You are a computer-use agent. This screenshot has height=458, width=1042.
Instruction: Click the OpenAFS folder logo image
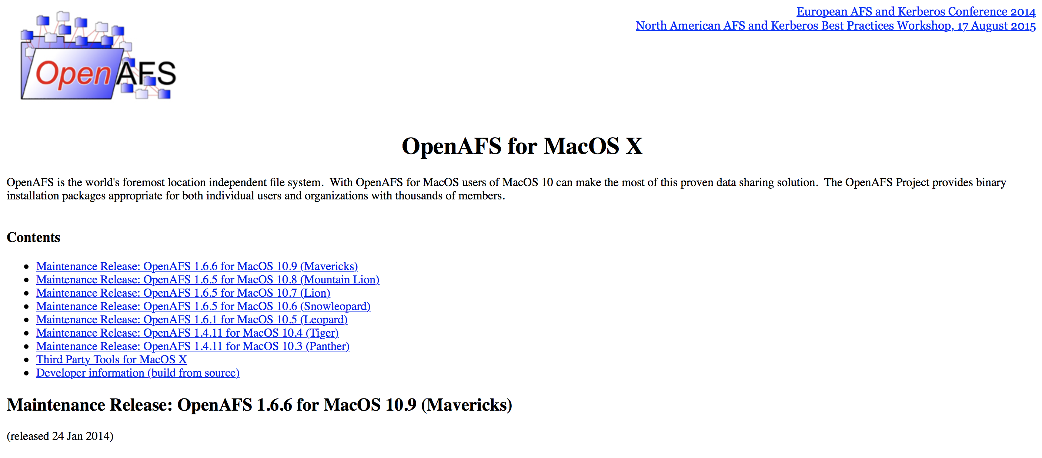click(x=97, y=57)
